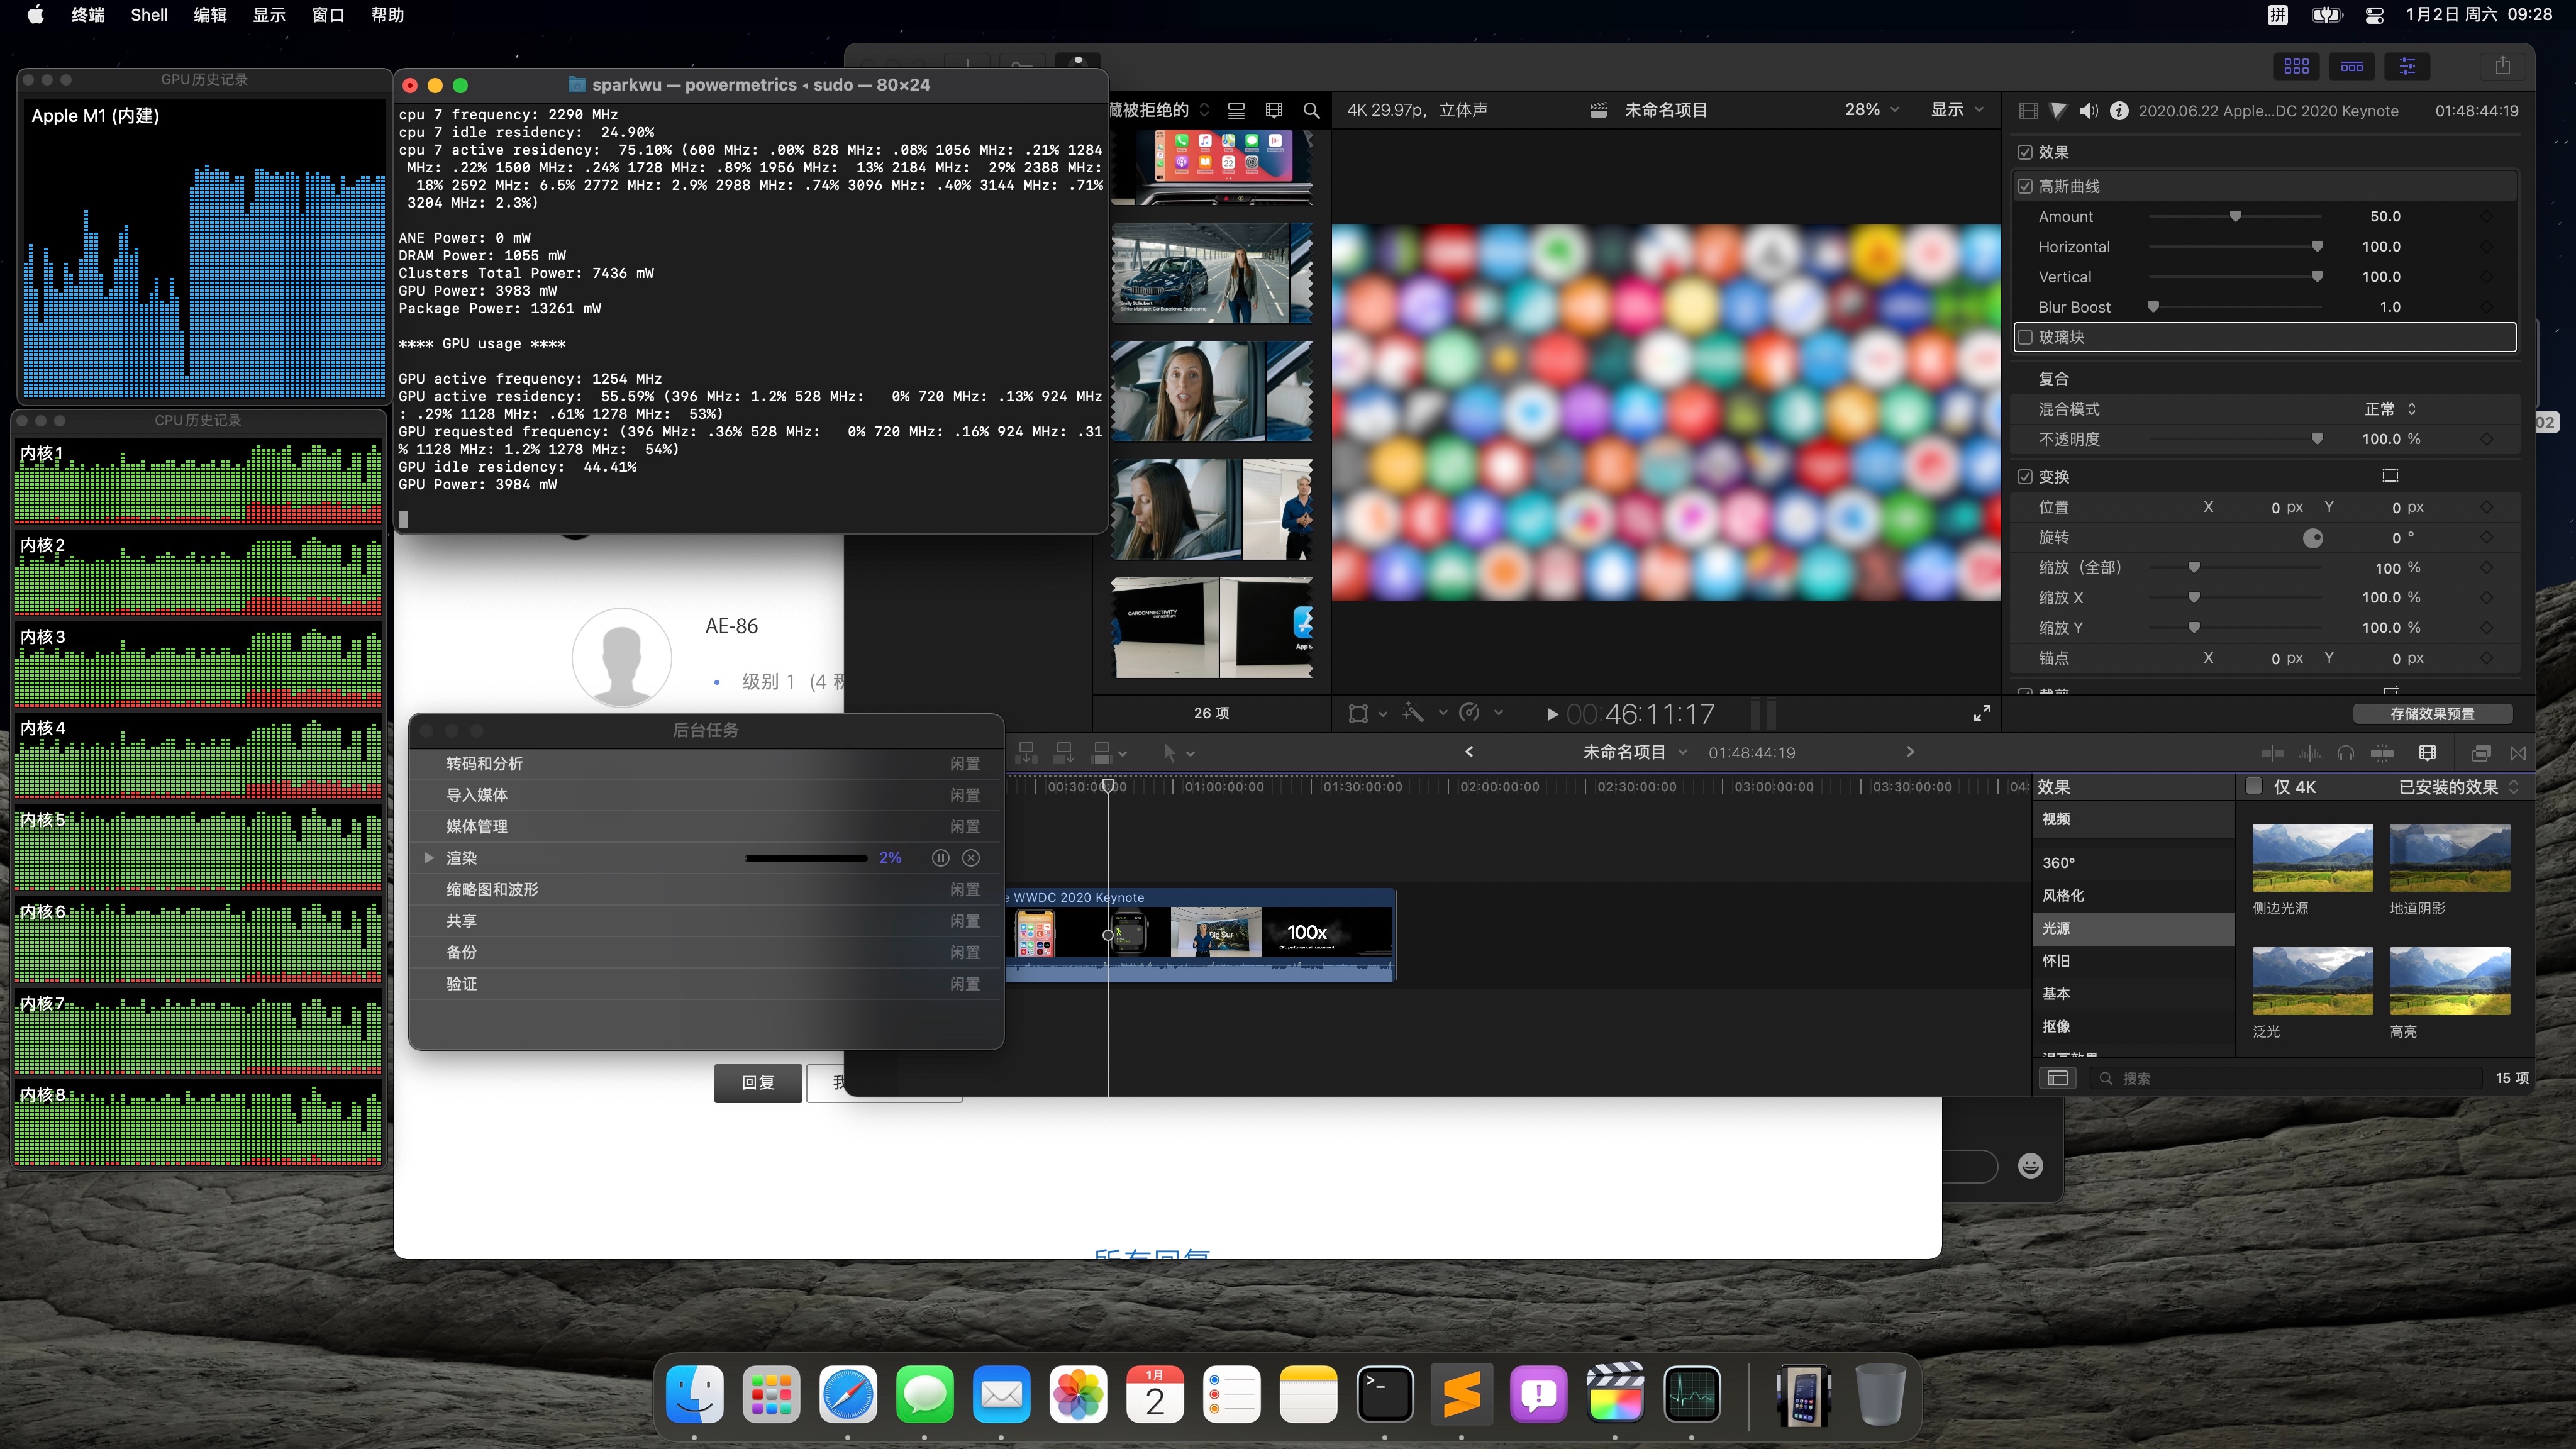Click the 回复 button
The height and width of the screenshot is (1449, 2576).
point(758,1082)
